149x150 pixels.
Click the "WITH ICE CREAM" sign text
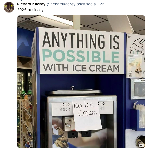[81, 68]
